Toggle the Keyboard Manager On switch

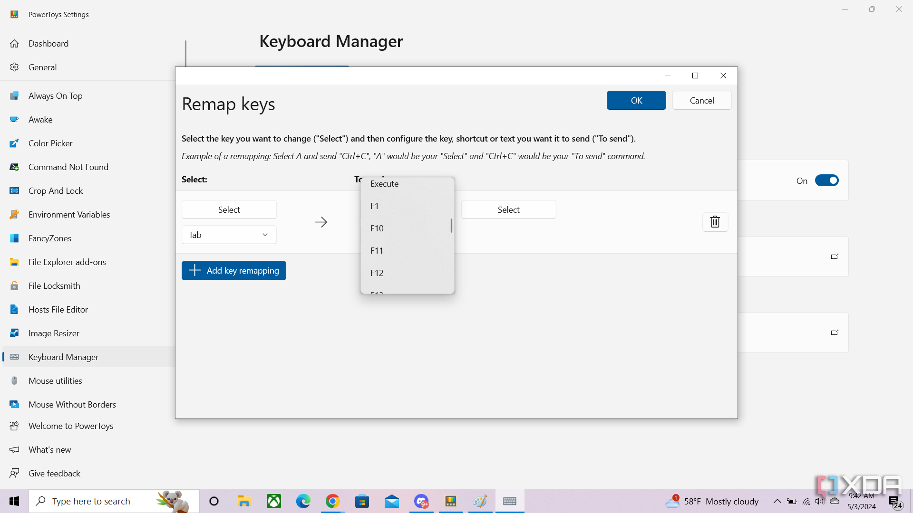[x=826, y=180]
